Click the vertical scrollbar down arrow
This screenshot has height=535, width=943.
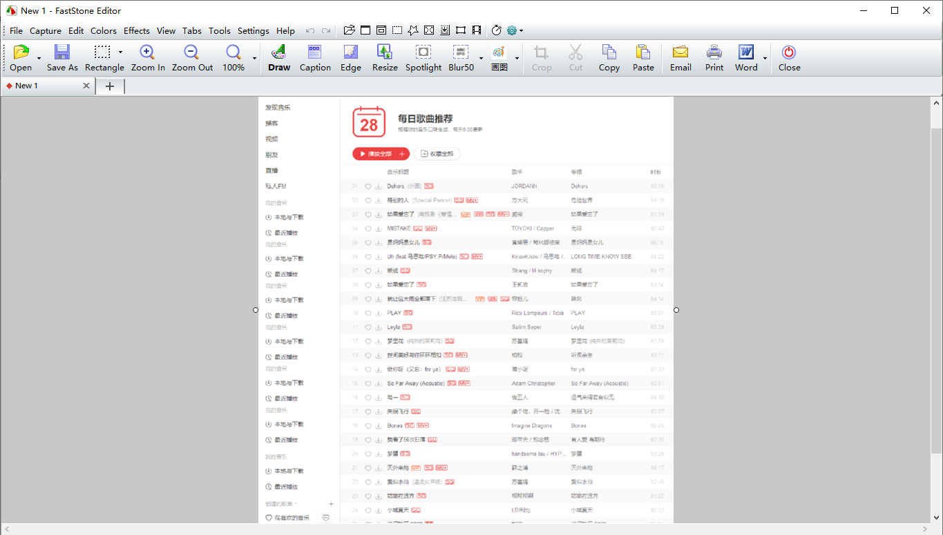(937, 517)
